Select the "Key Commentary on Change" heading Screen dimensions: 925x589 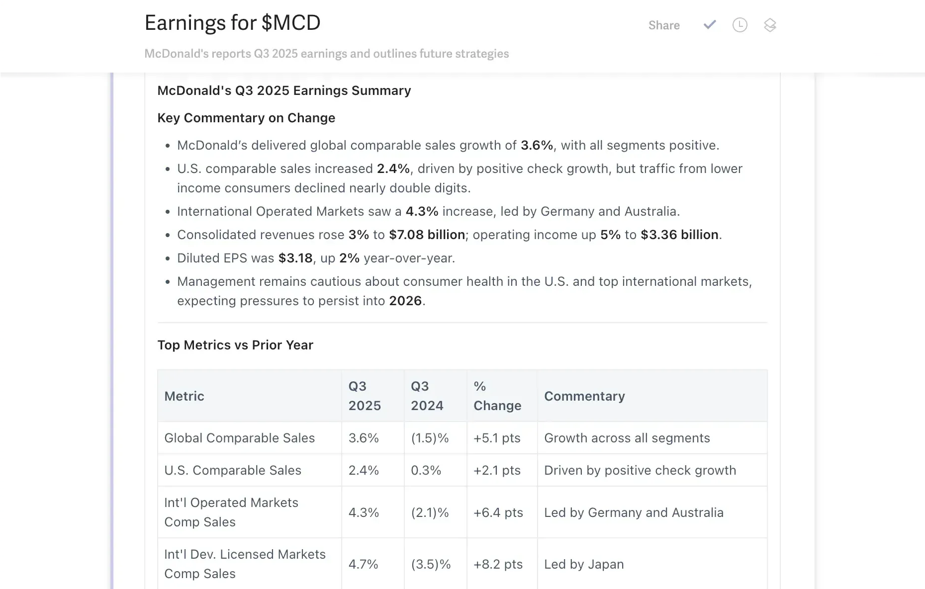[246, 118]
